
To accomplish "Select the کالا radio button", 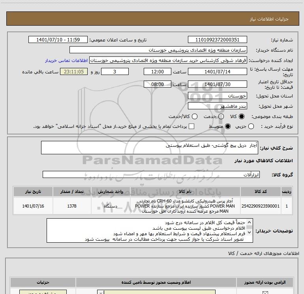I will 241,116.
